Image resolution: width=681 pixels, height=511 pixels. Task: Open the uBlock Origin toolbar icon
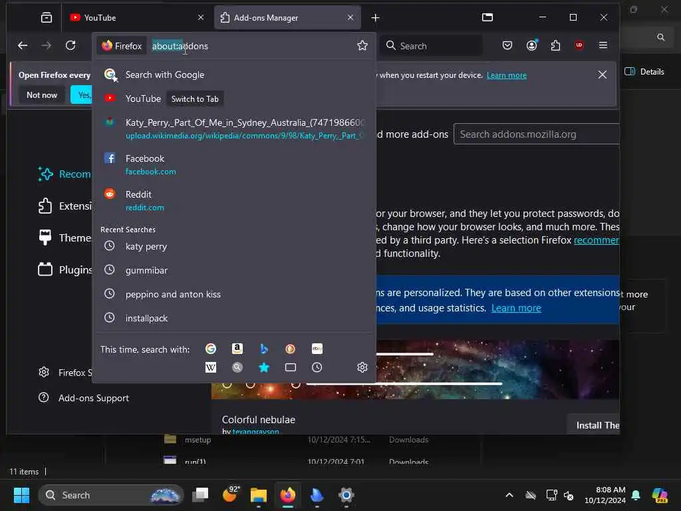coord(579,45)
